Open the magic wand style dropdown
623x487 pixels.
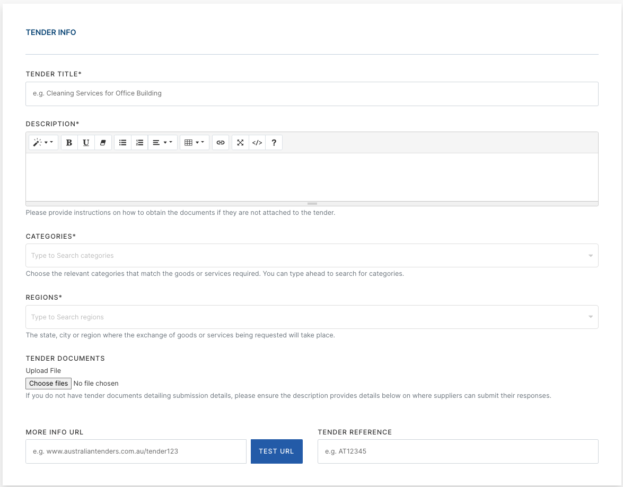coord(43,143)
